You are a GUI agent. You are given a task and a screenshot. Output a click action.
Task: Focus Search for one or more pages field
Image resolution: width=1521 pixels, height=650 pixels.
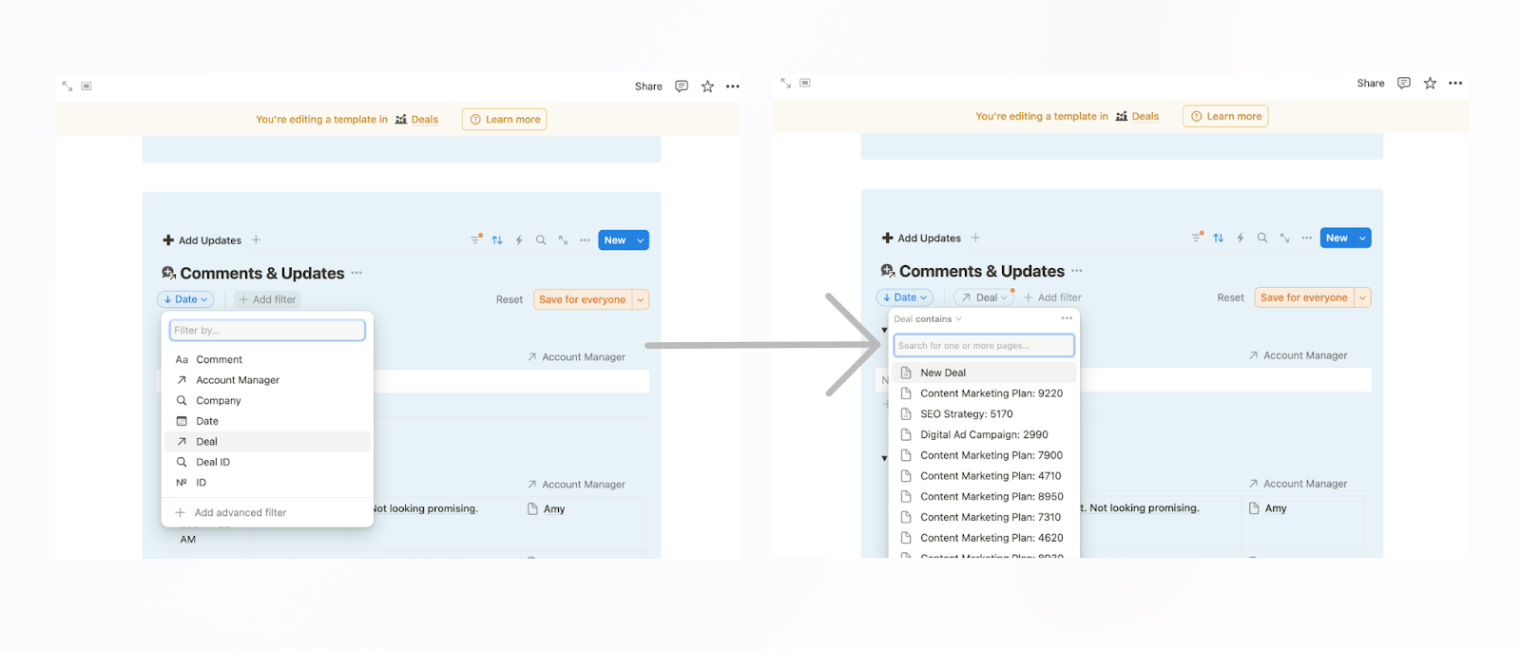(x=984, y=346)
